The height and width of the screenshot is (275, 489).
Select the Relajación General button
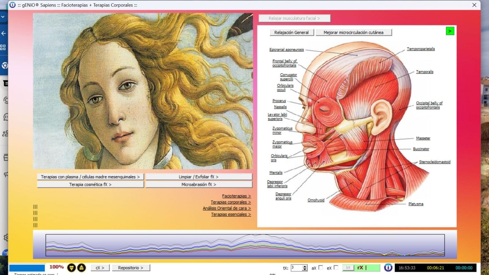pos(292,32)
